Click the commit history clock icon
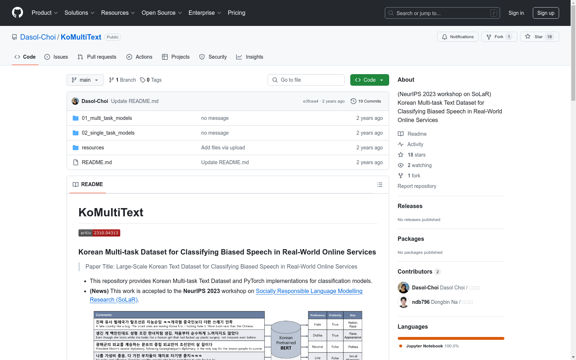Image resolution: width=576 pixels, height=360 pixels. (x=354, y=101)
